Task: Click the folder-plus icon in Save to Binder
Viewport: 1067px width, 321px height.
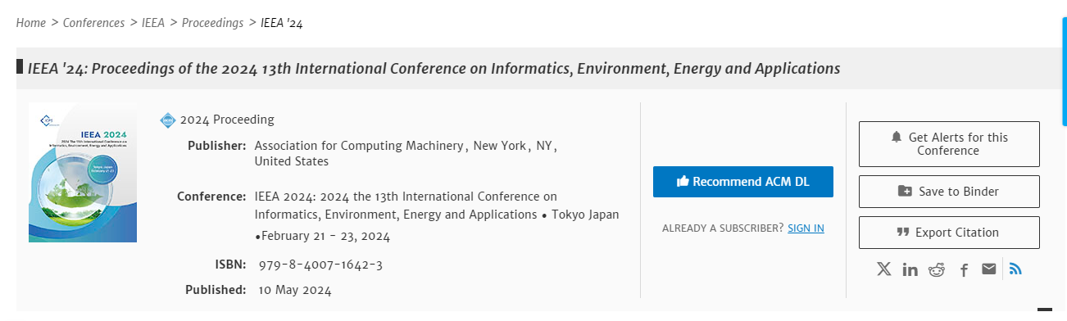Action: point(905,192)
